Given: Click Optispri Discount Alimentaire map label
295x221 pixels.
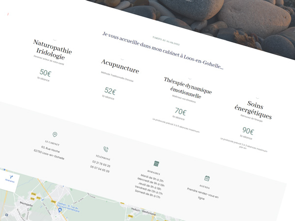Looking at the screenshot, I should point(68,207).
